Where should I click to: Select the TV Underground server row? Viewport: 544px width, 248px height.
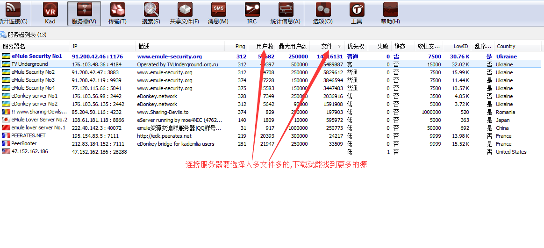point(271,64)
